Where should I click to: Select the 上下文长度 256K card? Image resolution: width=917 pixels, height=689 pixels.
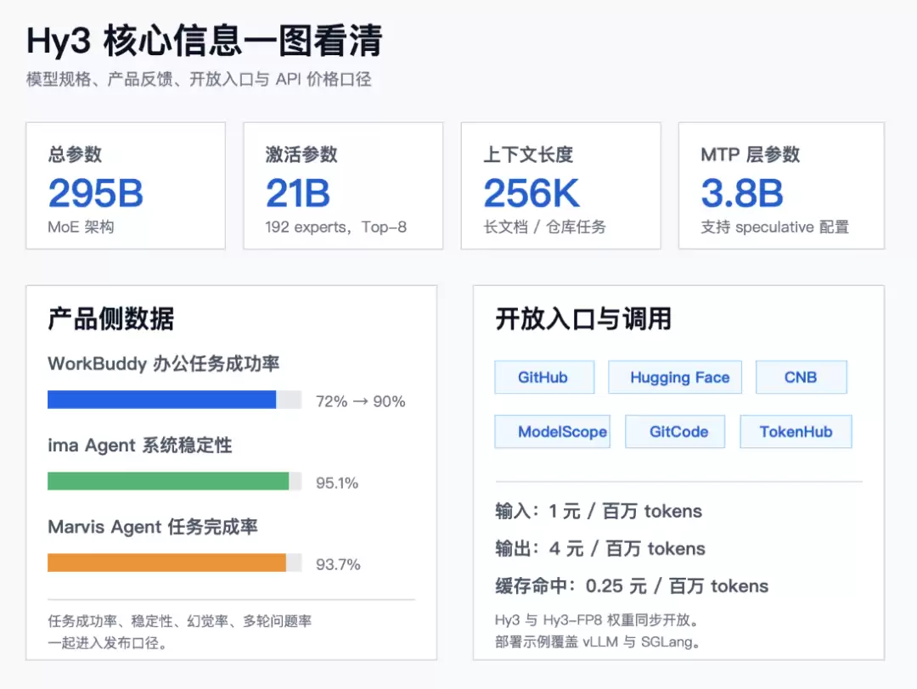pyautogui.click(x=561, y=186)
